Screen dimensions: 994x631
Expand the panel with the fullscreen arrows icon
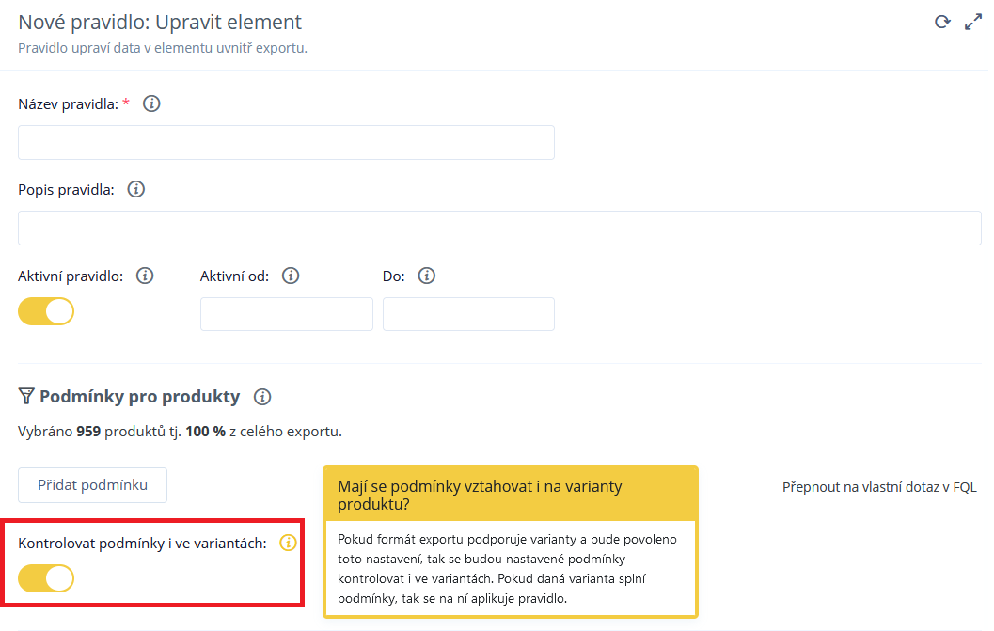(973, 23)
